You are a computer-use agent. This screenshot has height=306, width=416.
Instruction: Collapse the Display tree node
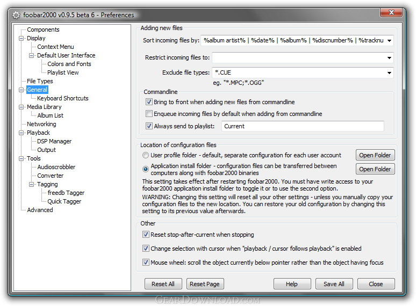pyautogui.click(x=21, y=39)
